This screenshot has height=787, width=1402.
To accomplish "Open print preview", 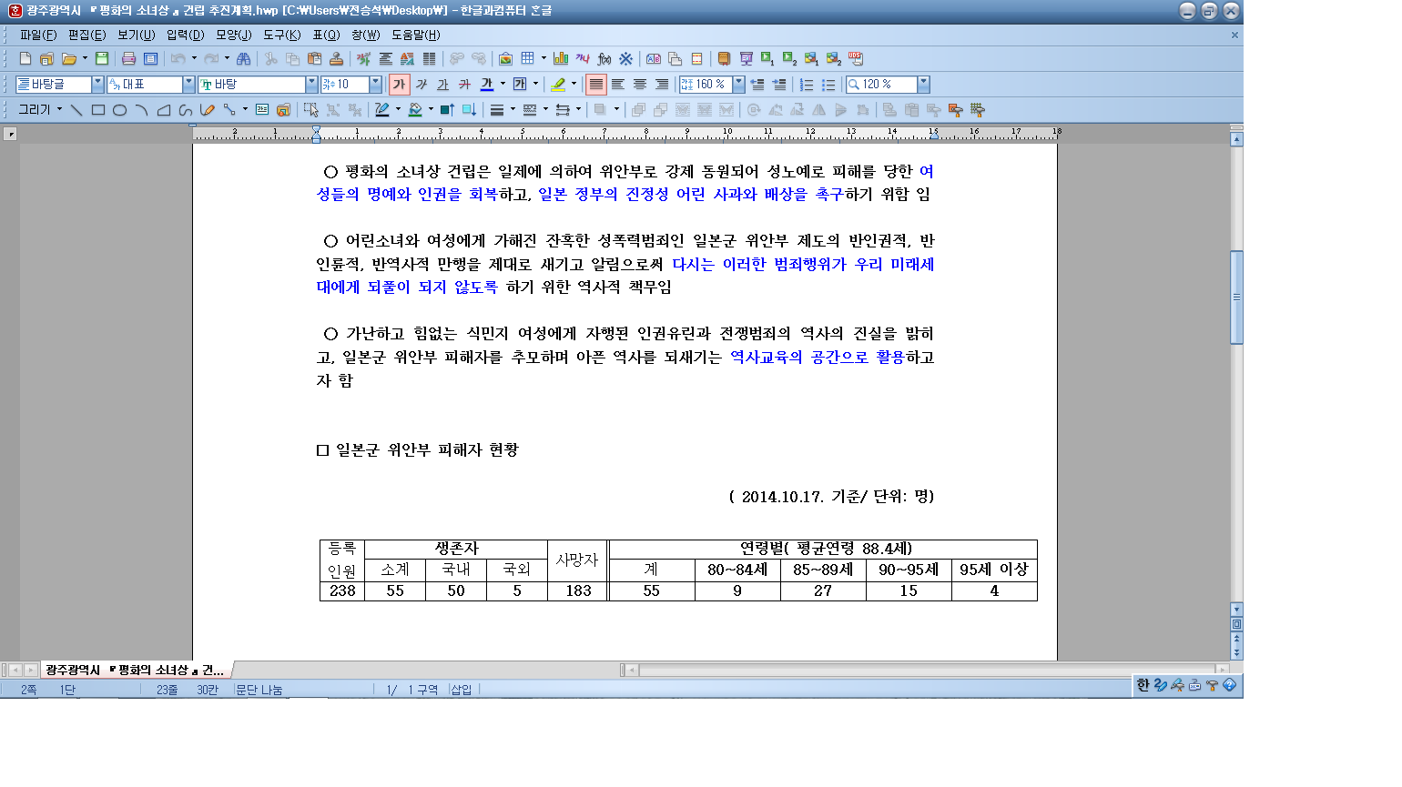I will [151, 59].
